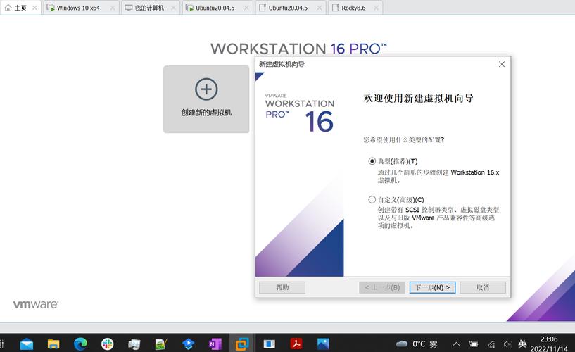Close the 新建虚拟机向导 dialog with X
Image resolution: width=575 pixels, height=352 pixels.
tap(502, 64)
